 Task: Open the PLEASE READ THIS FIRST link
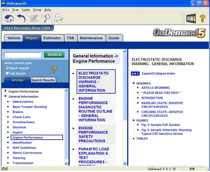[x=161, y=93]
